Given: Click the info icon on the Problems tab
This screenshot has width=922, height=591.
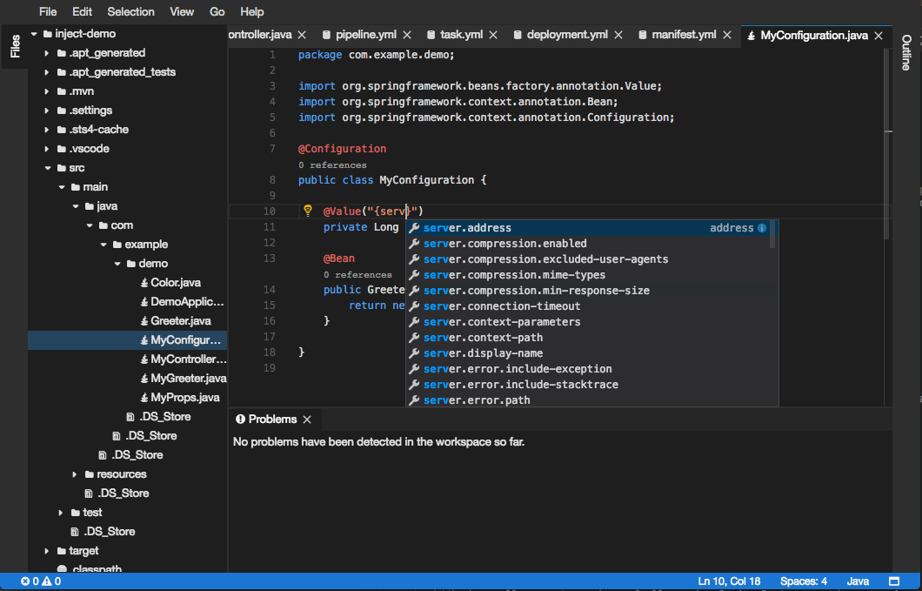Looking at the screenshot, I should [x=240, y=418].
